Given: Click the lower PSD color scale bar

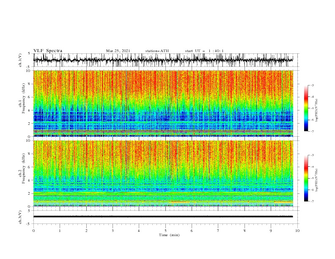Looking at the screenshot, I should point(306,178).
